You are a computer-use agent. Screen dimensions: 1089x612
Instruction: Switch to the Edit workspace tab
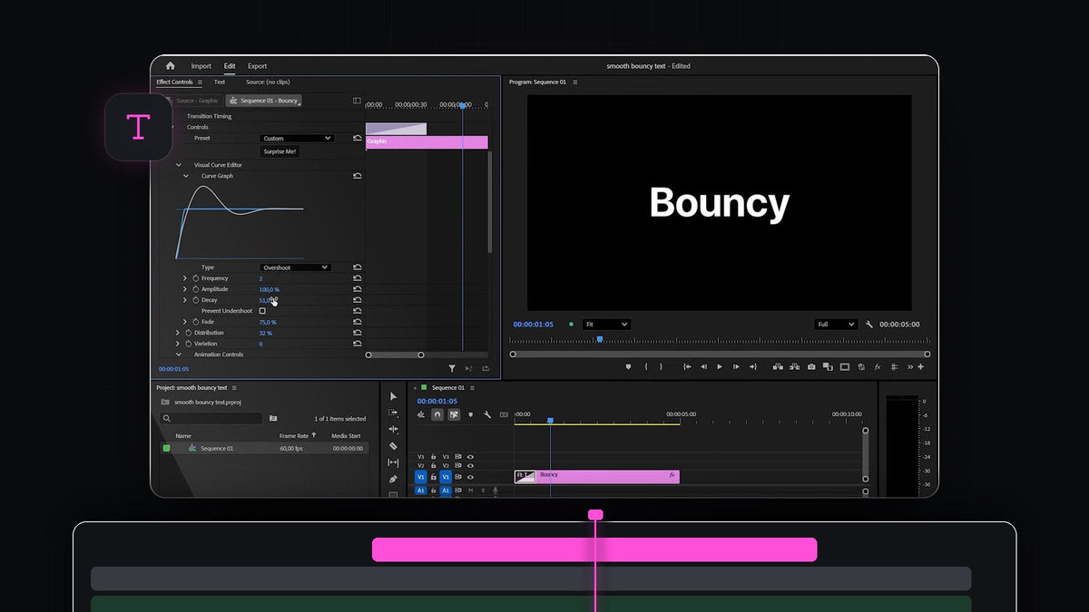pyautogui.click(x=230, y=66)
